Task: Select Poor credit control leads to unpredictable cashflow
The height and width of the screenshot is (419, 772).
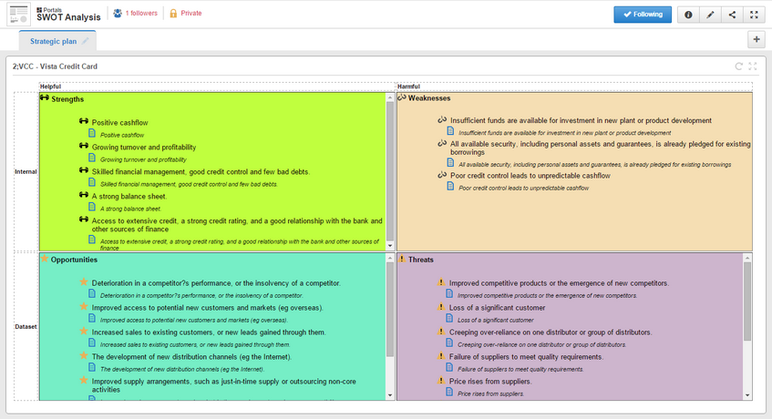Action: tap(530, 176)
